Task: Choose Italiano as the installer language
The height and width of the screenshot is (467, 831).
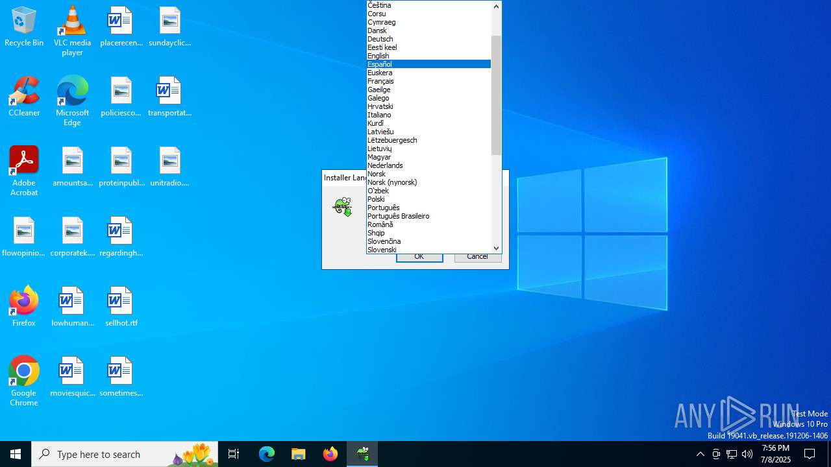Action: point(428,115)
